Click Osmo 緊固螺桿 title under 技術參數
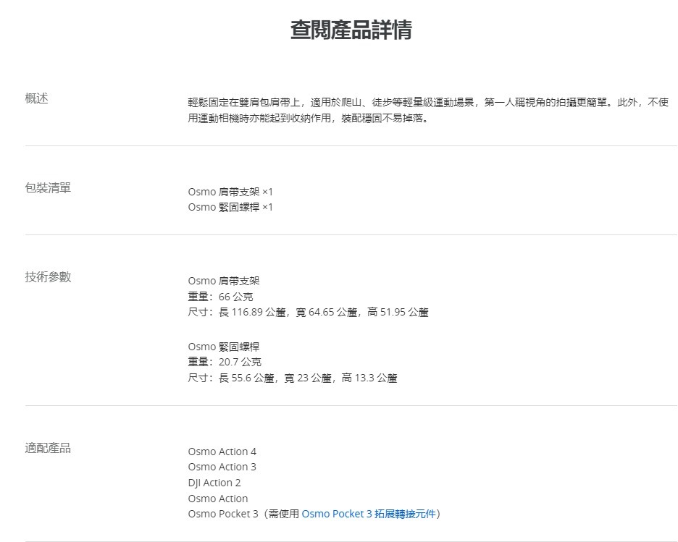Image resolution: width=678 pixels, height=542 pixels. tap(223, 347)
